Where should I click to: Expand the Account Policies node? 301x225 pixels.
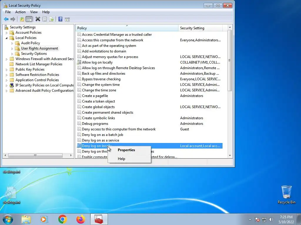point(6,33)
